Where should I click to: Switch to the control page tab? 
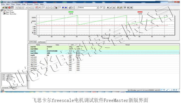pos(33,42)
